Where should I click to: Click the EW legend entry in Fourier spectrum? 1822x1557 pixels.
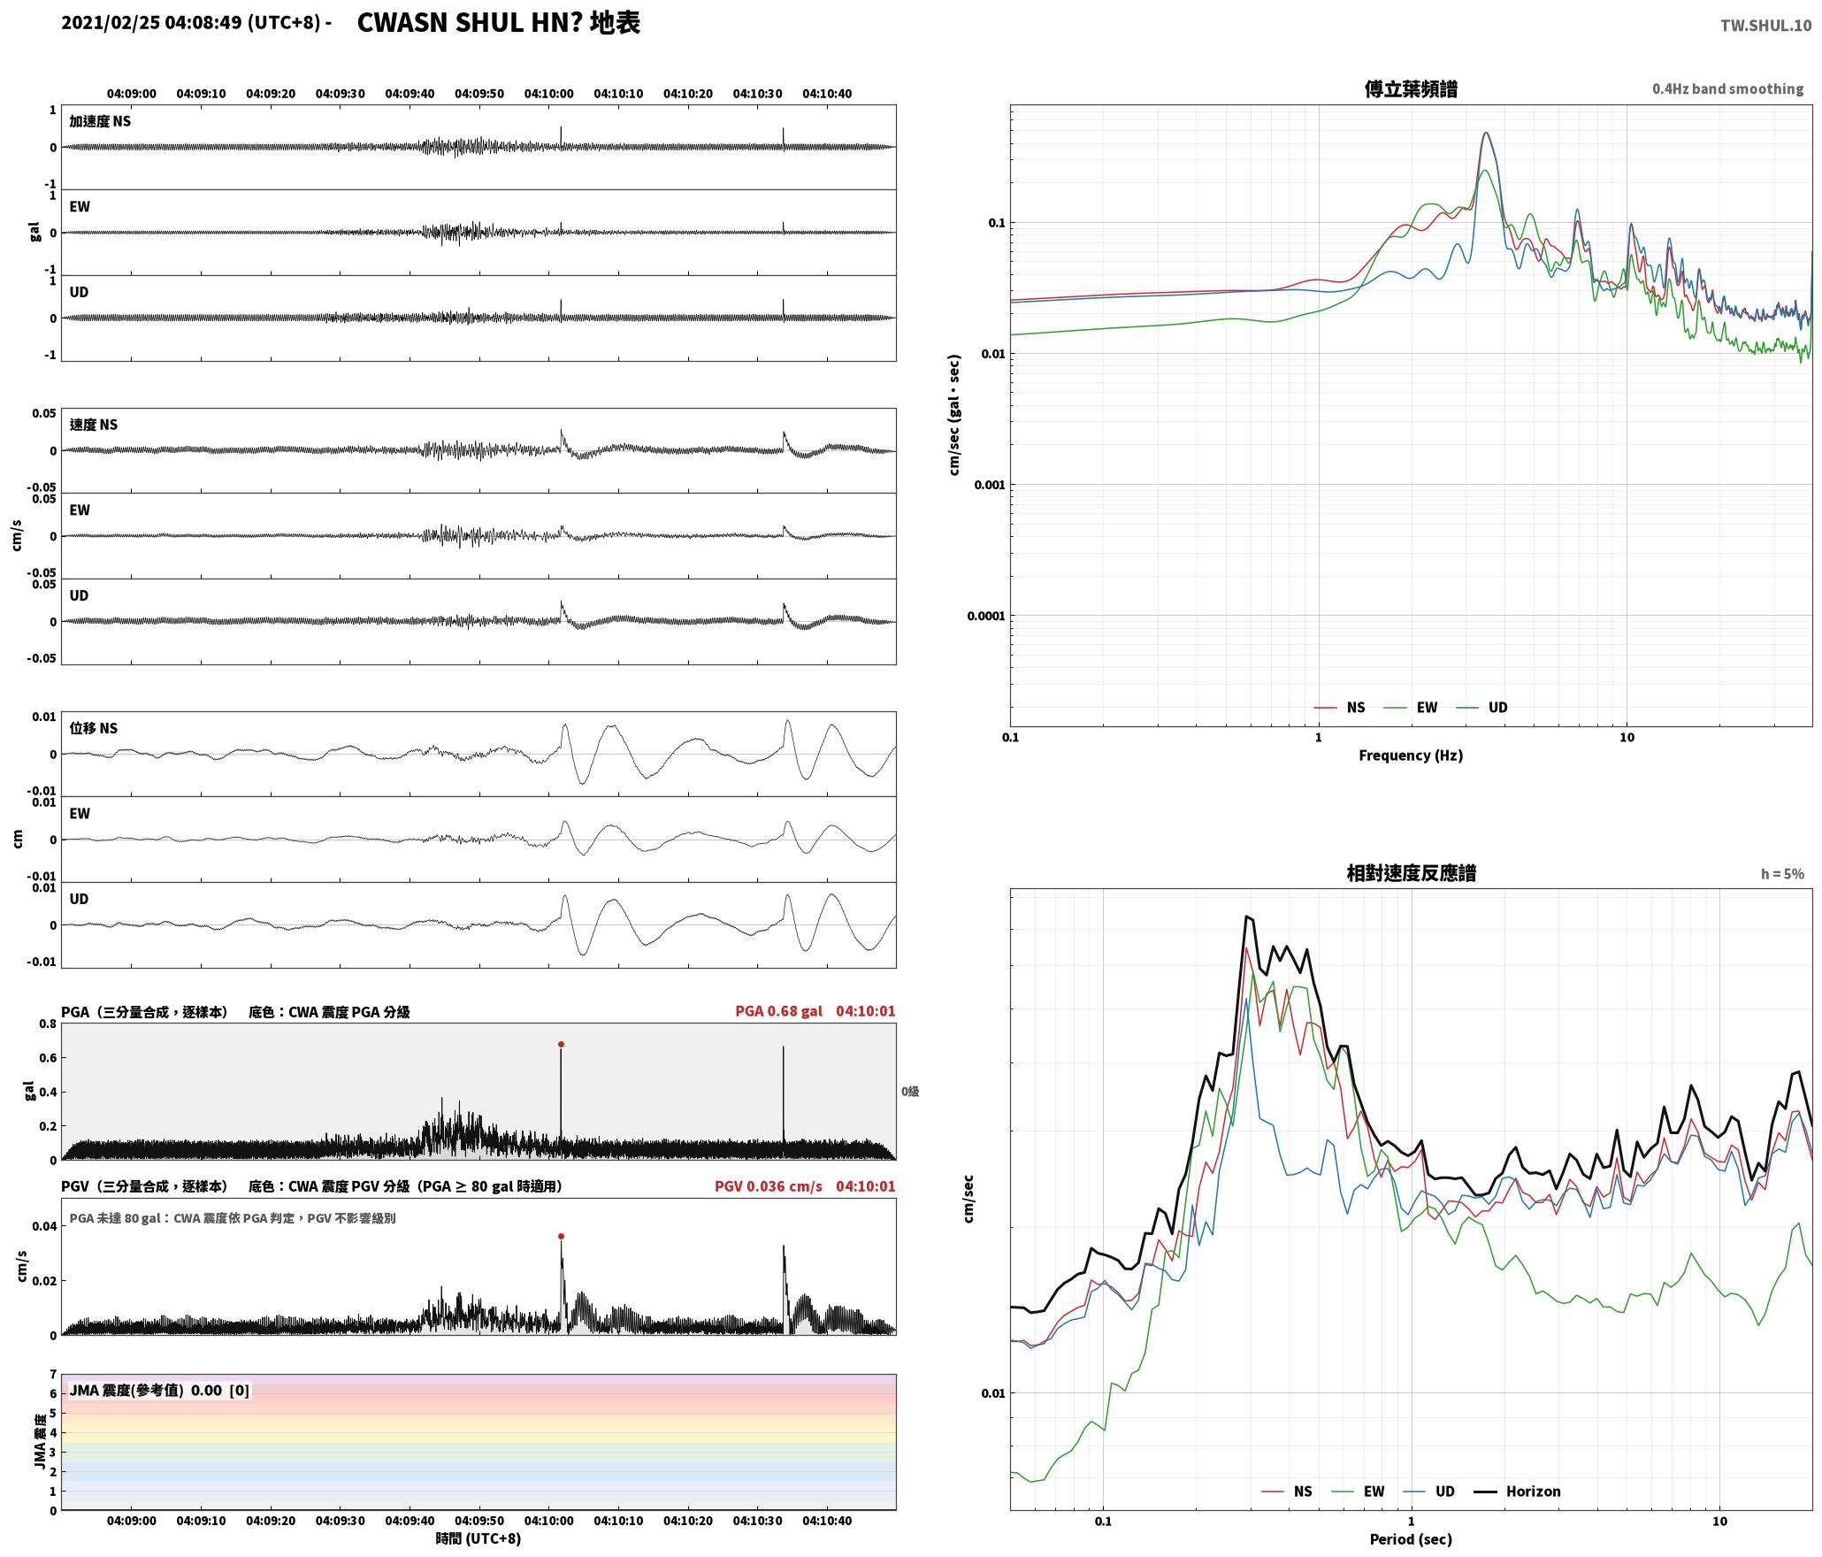coord(1411,707)
